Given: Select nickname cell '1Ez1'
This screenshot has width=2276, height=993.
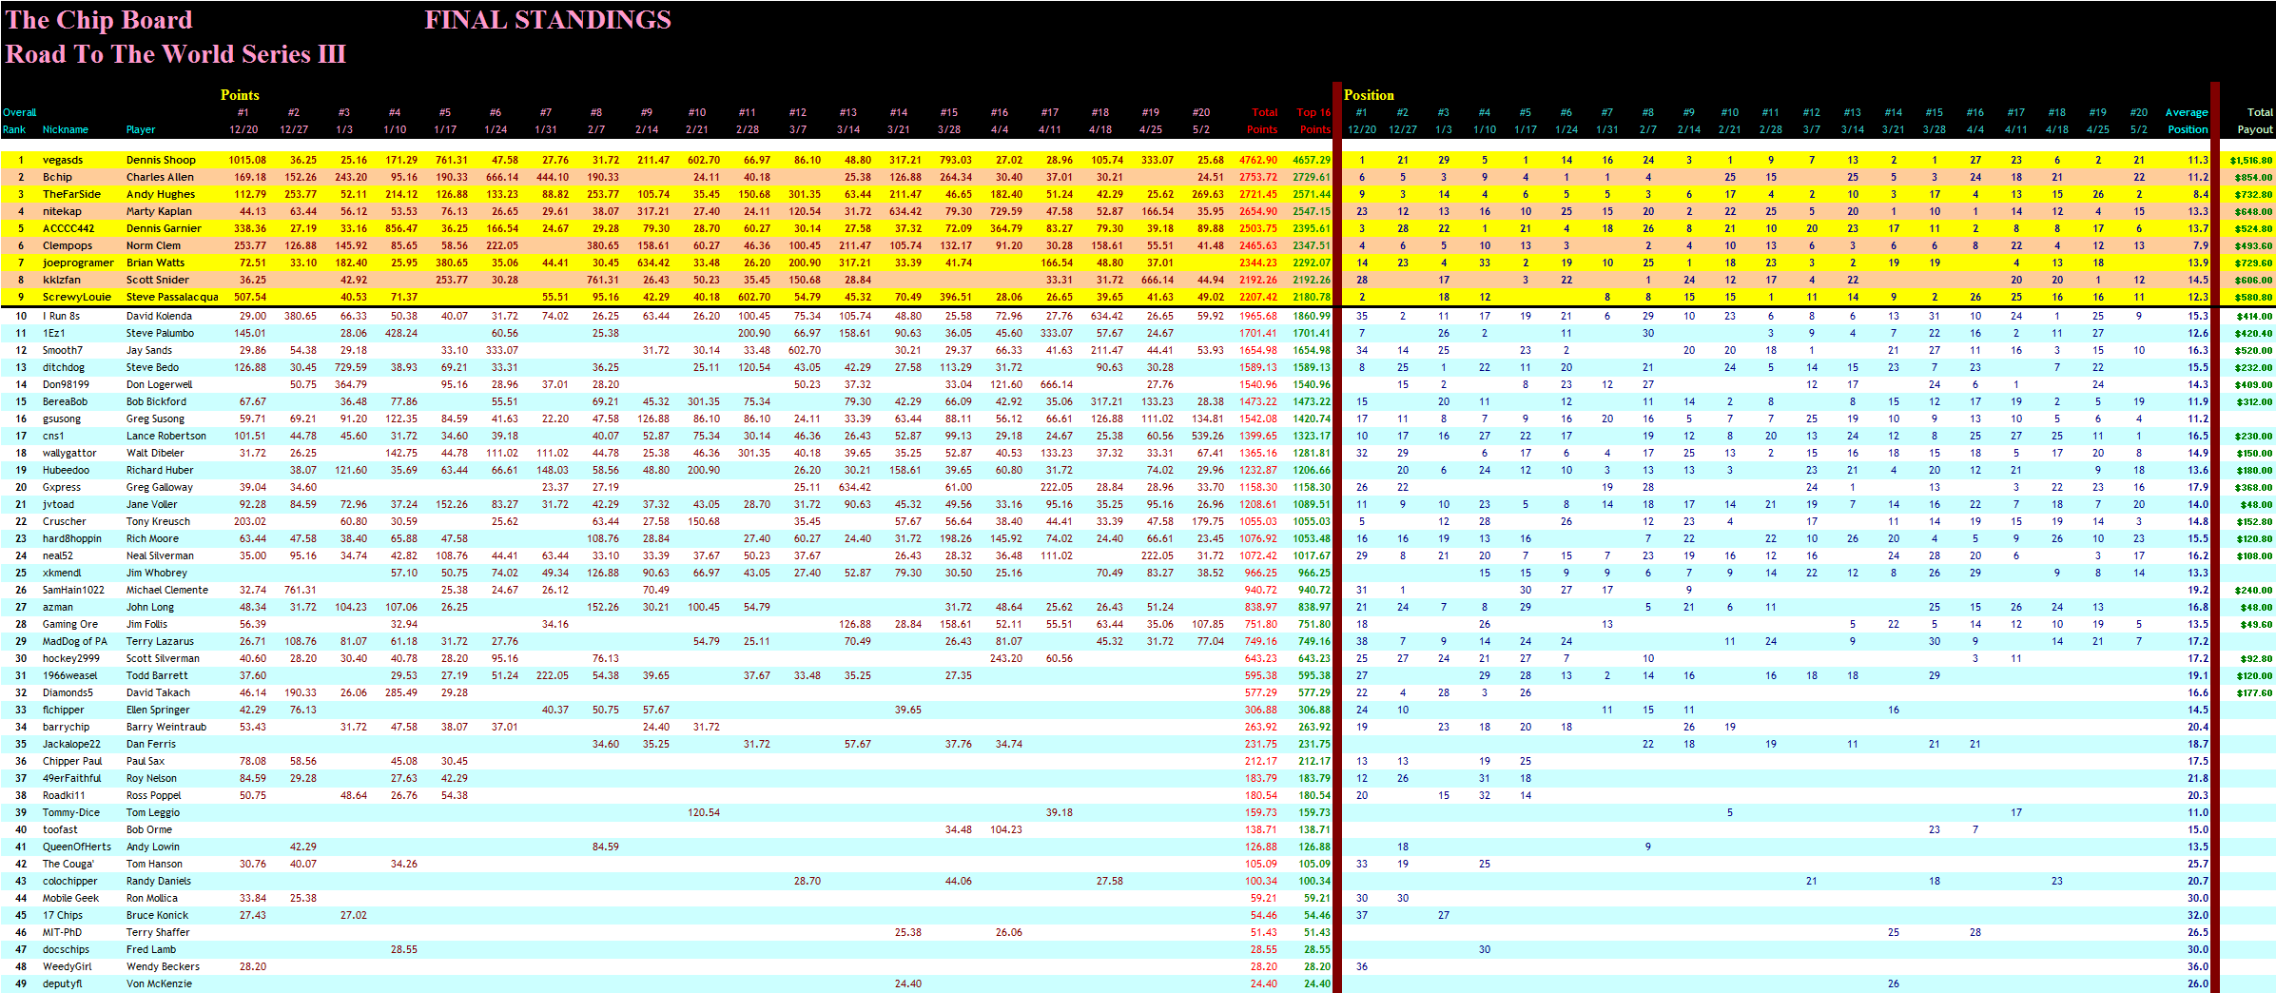Looking at the screenshot, I should (53, 334).
